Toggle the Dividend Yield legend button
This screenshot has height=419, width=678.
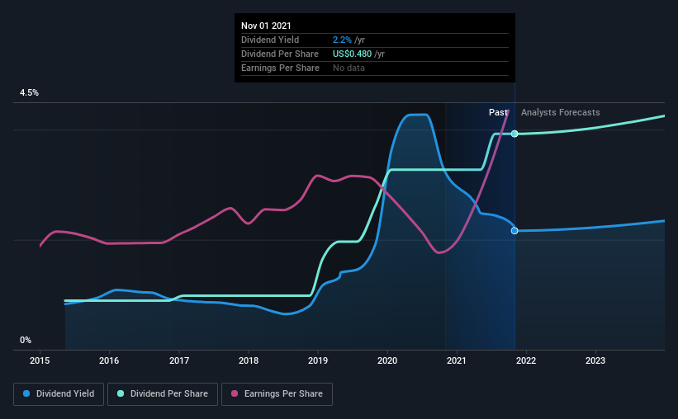coord(59,394)
